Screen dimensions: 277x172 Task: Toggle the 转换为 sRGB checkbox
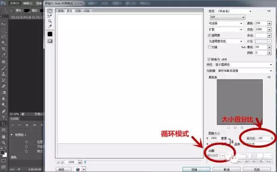pos(209,59)
